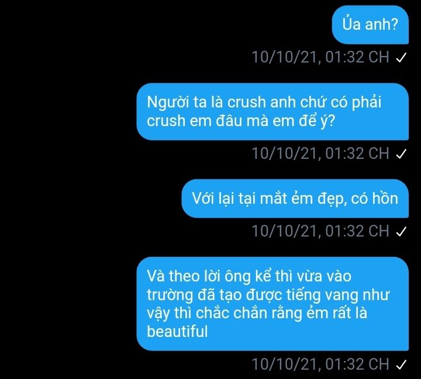Click the timestamp below the last message
This screenshot has width=421, height=379.
(x=320, y=364)
